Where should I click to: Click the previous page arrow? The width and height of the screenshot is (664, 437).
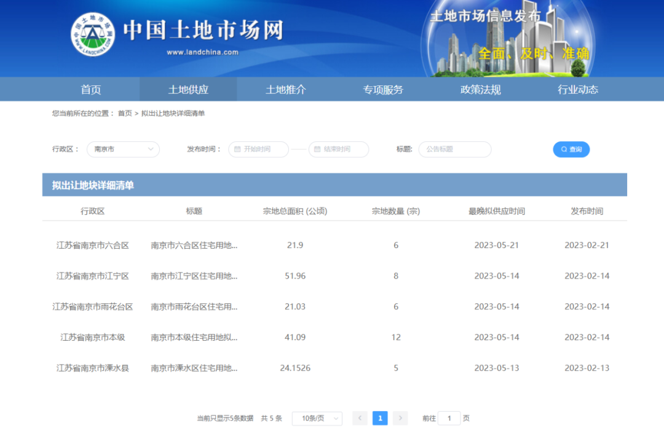(x=360, y=418)
